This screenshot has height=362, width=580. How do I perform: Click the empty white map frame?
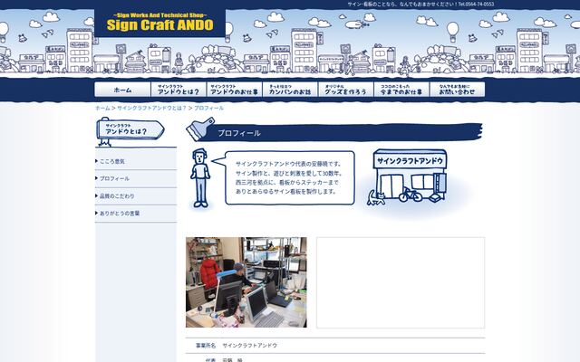tap(401, 282)
